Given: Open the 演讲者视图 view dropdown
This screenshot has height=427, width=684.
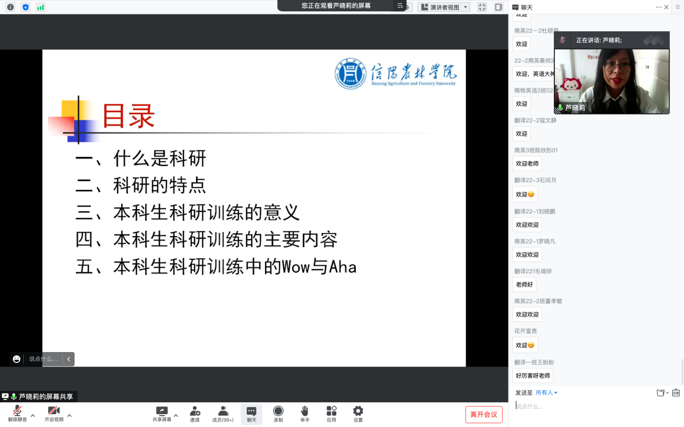Looking at the screenshot, I should [444, 7].
